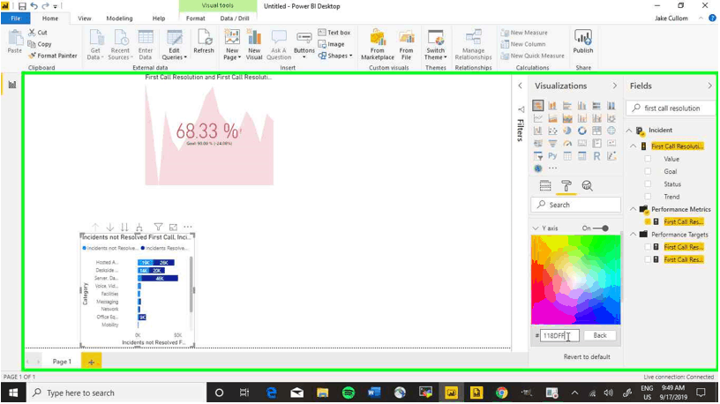
Task: Click Save icon in title bar
Action: click(21, 6)
